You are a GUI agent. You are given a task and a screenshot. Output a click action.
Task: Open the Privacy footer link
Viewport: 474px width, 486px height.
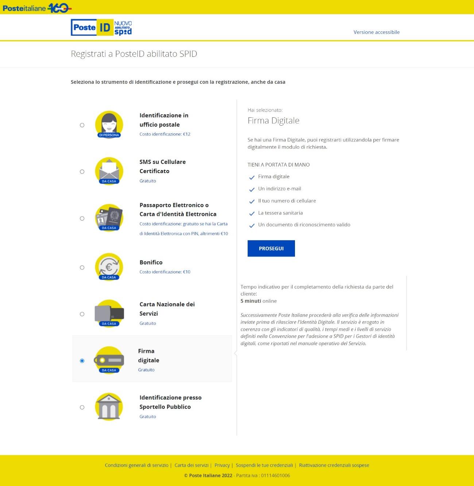(x=222, y=465)
